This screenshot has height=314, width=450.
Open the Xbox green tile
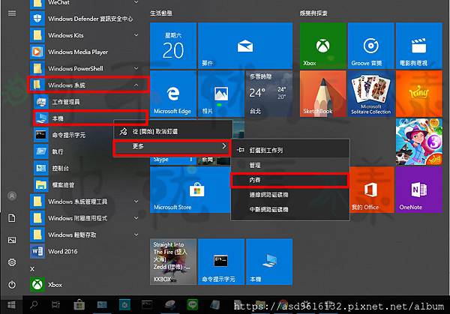[x=322, y=46]
